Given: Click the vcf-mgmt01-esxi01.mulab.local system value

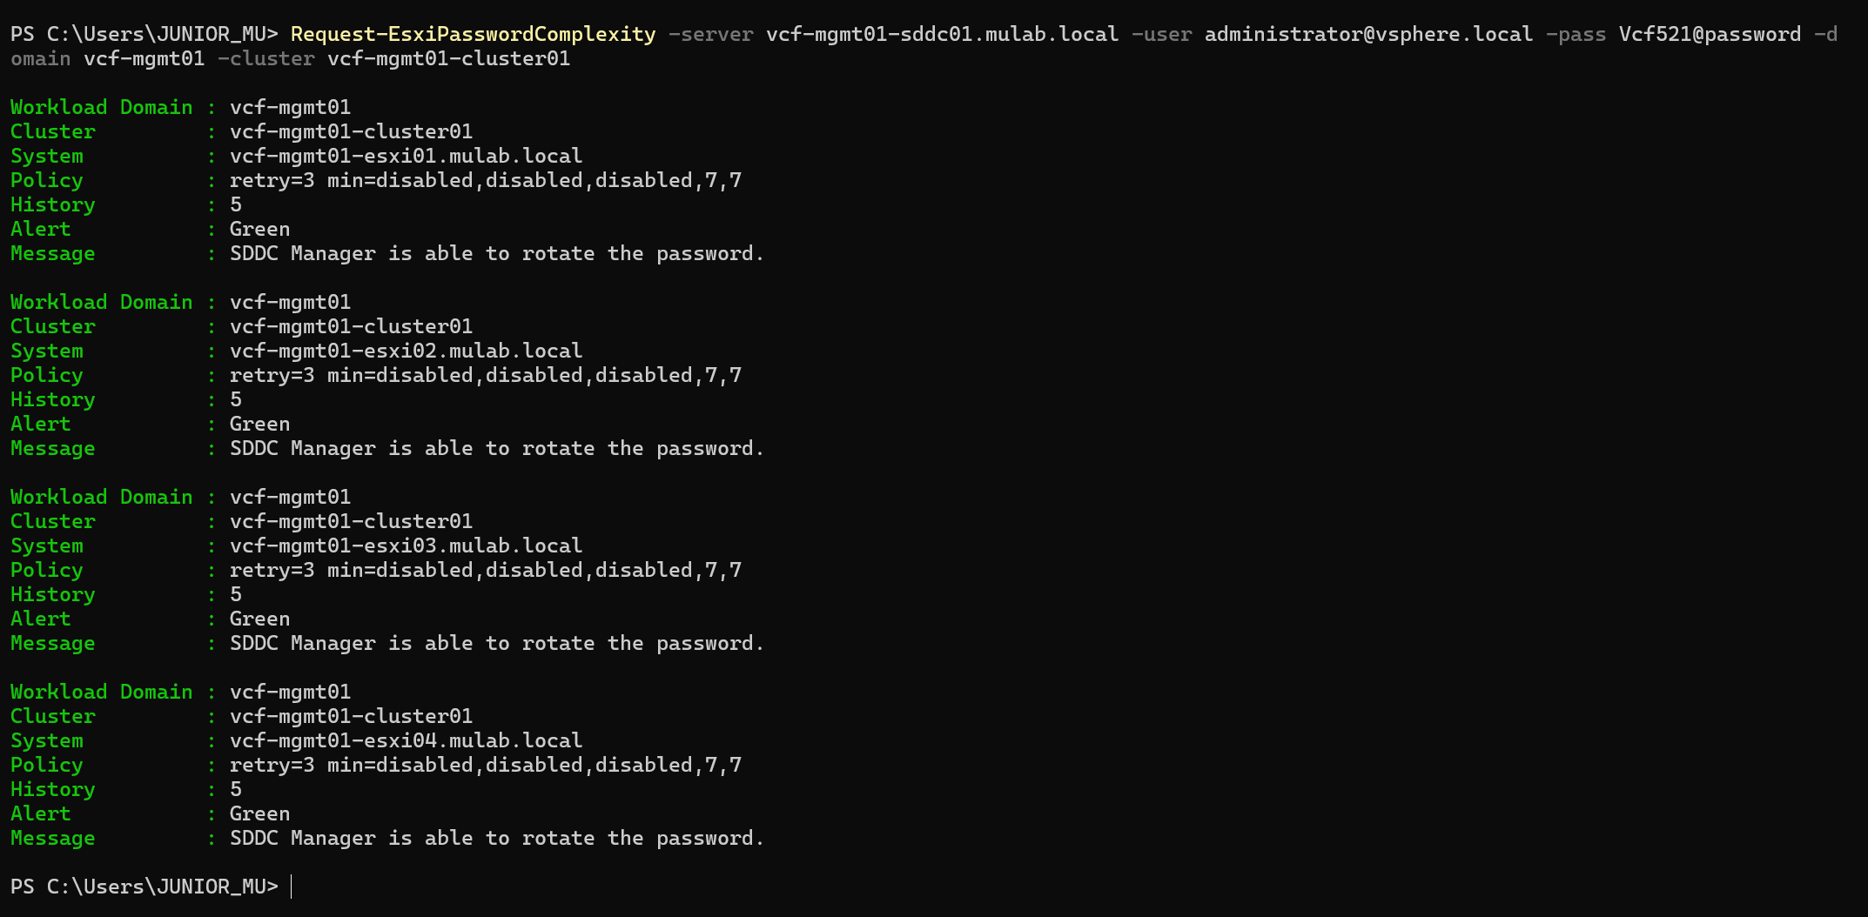Looking at the screenshot, I should (x=406, y=156).
